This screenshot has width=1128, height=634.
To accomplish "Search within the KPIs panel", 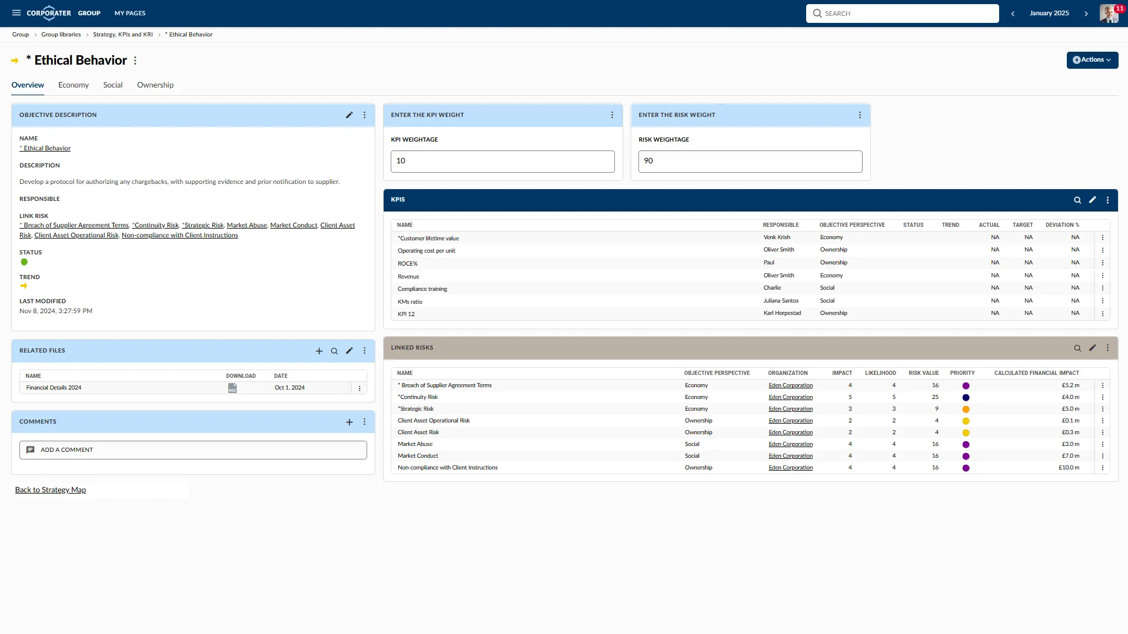I will 1077,200.
